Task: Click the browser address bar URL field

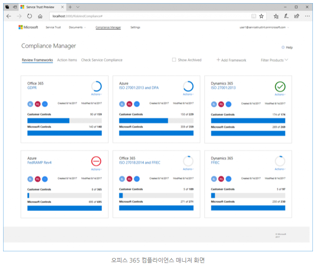Action: pos(147,16)
